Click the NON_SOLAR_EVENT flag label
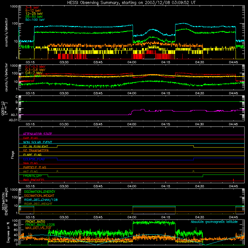248x248 pixels. click(38, 142)
